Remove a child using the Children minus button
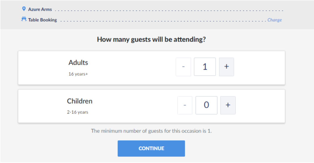This screenshot has height=163, width=314. coord(185,105)
